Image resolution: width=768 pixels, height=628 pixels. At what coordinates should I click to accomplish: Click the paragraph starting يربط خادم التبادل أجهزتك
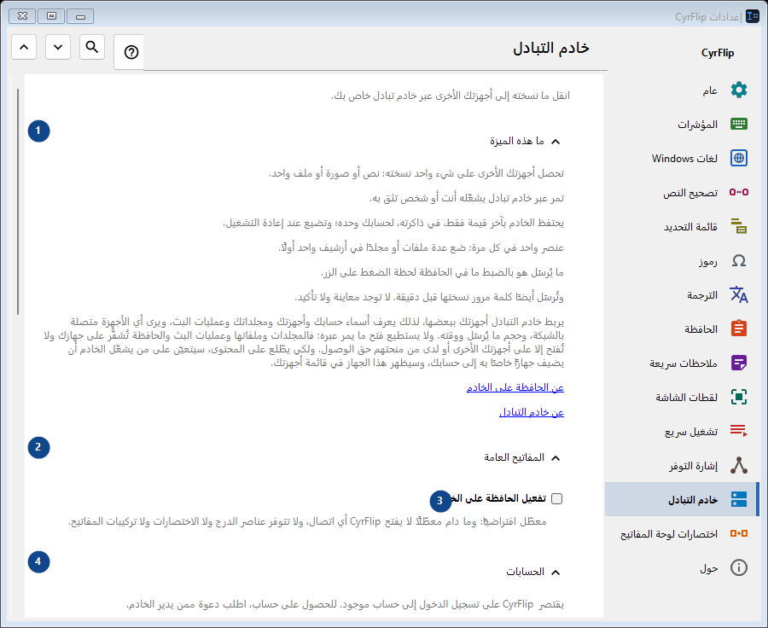coord(304,342)
